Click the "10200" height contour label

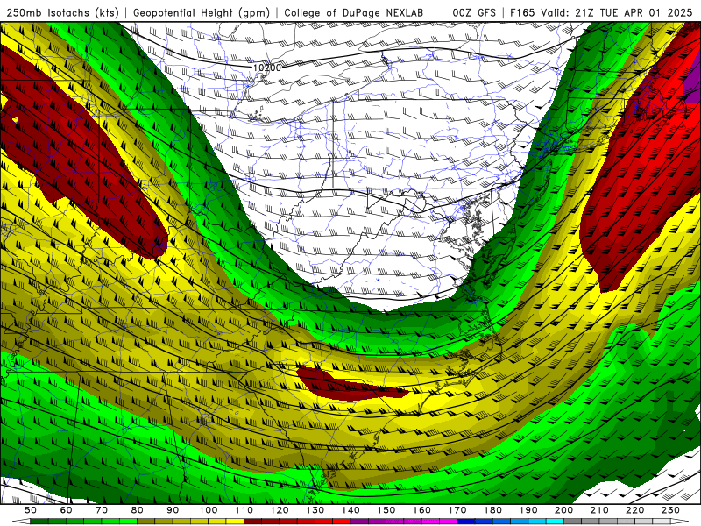coord(267,68)
